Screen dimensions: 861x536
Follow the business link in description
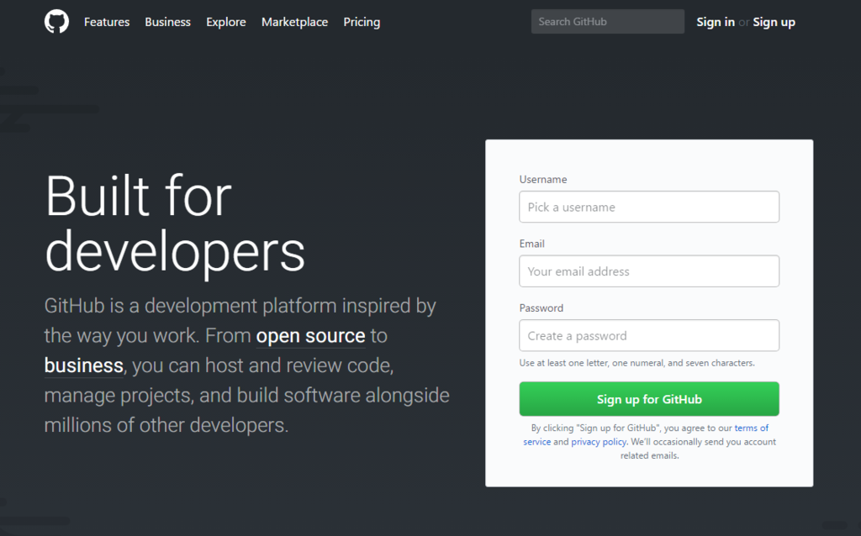(83, 366)
